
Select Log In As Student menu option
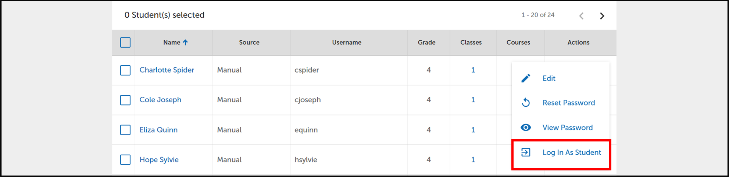coord(572,152)
